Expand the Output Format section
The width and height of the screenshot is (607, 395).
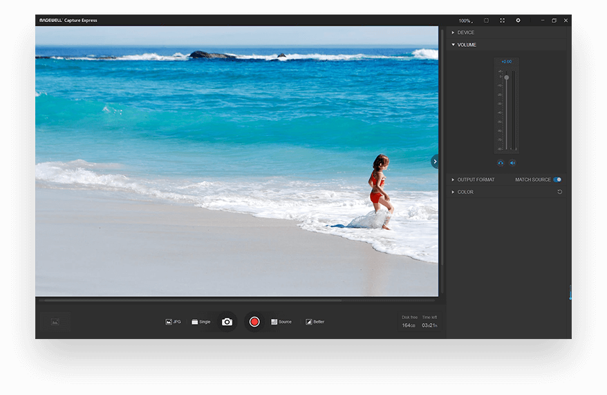(x=475, y=180)
